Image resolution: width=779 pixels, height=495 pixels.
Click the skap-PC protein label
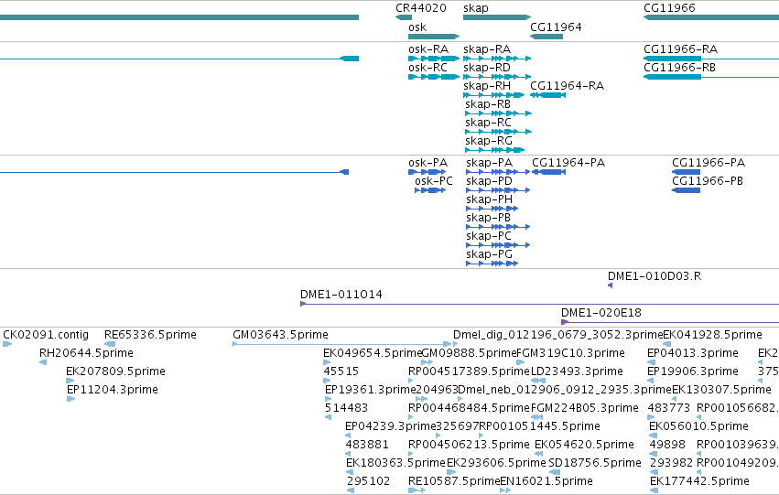point(489,236)
